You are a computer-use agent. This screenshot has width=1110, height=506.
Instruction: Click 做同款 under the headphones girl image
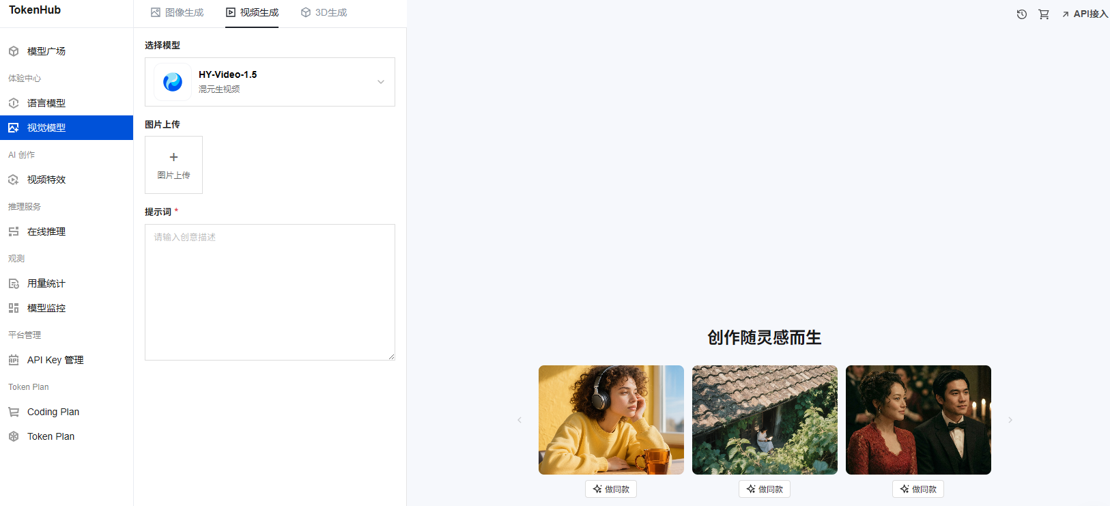coord(611,489)
